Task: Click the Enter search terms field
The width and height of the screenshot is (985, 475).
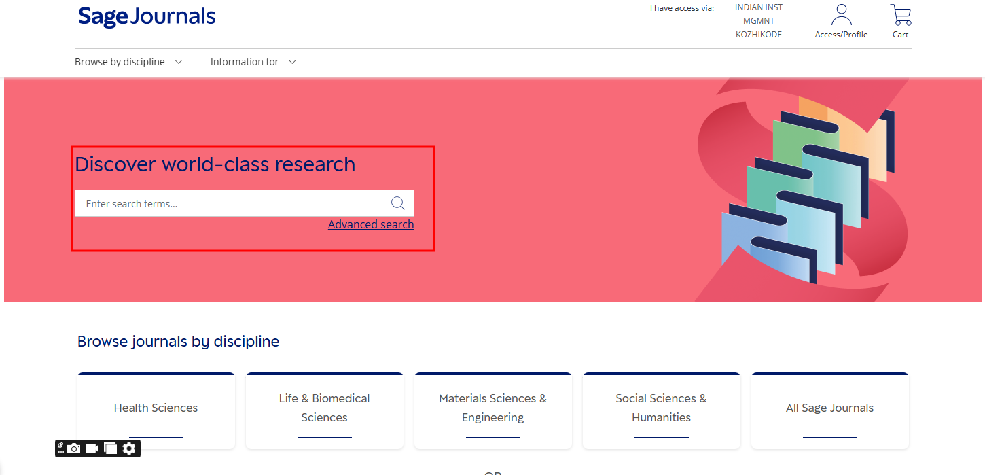Action: (x=231, y=203)
